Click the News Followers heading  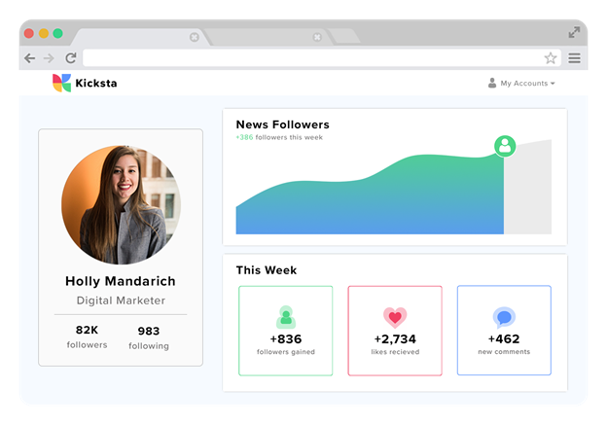(283, 124)
